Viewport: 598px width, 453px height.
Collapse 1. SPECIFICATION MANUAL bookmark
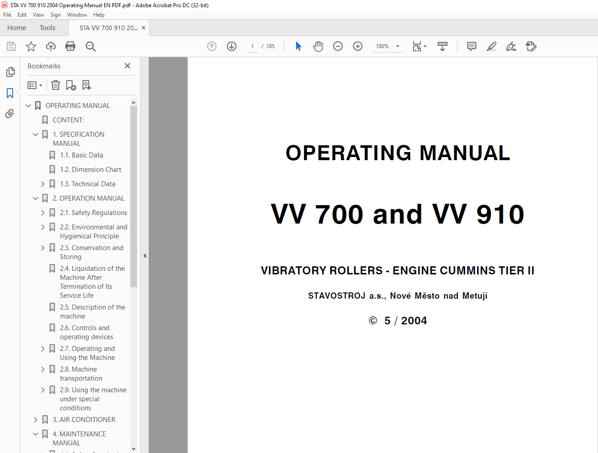[x=36, y=135]
